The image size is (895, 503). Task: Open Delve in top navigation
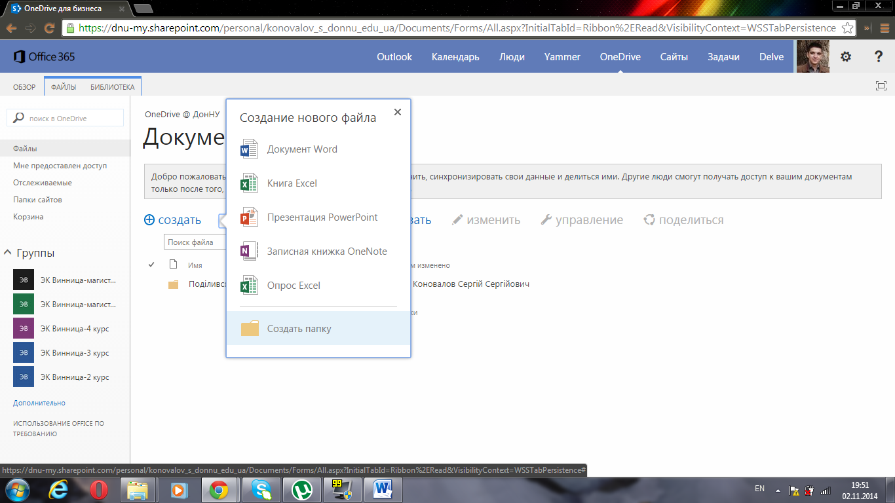coord(771,57)
